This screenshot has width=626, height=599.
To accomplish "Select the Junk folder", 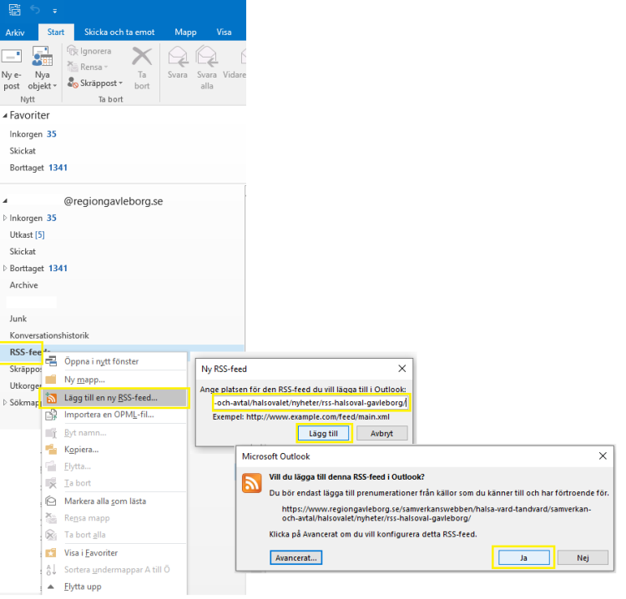I will tap(18, 319).
